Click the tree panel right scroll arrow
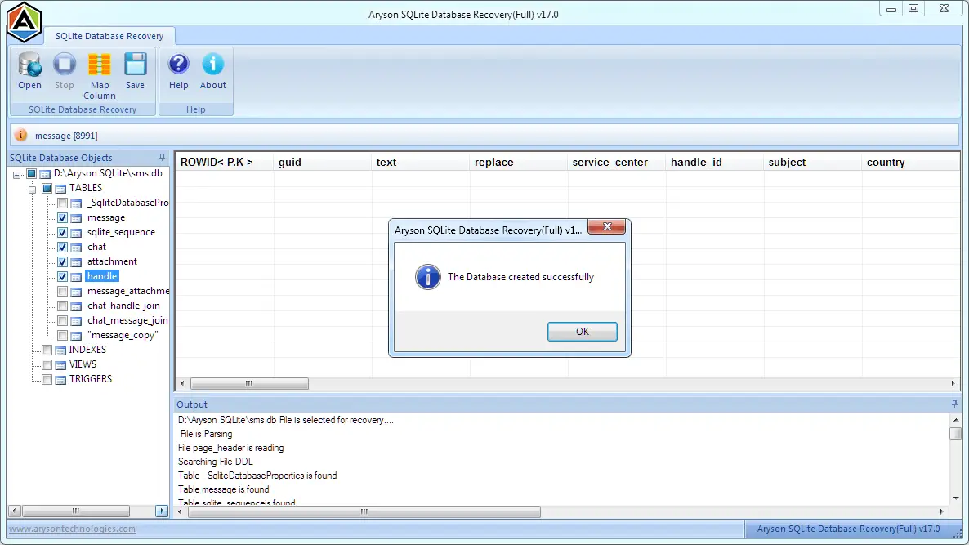The image size is (969, 545). (x=162, y=511)
